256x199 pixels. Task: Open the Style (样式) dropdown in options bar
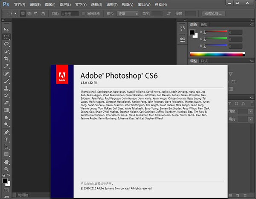pos(128,14)
